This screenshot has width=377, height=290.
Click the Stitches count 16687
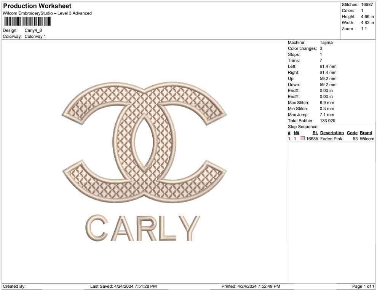(x=367, y=4)
